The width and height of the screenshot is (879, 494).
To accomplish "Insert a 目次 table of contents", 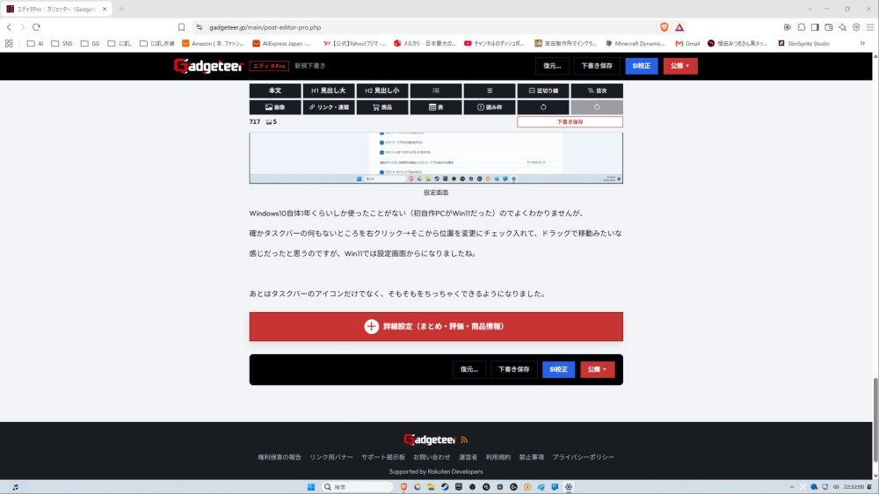I will pyautogui.click(x=597, y=91).
